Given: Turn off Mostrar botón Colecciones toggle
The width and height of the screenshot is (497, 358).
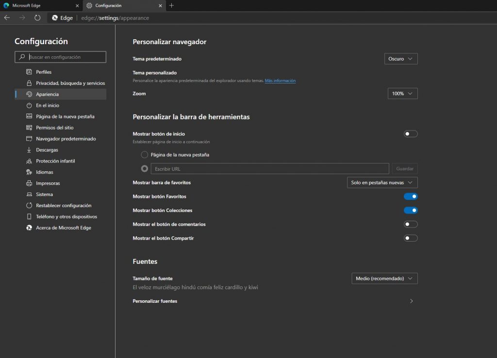Looking at the screenshot, I should click(x=411, y=211).
